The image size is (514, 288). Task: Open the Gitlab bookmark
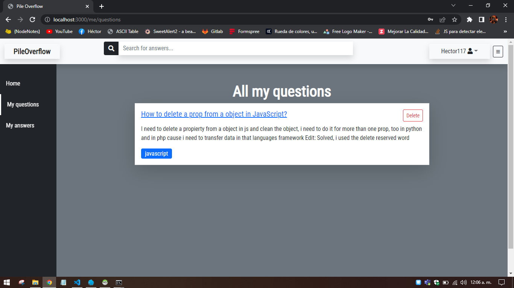coord(212,31)
